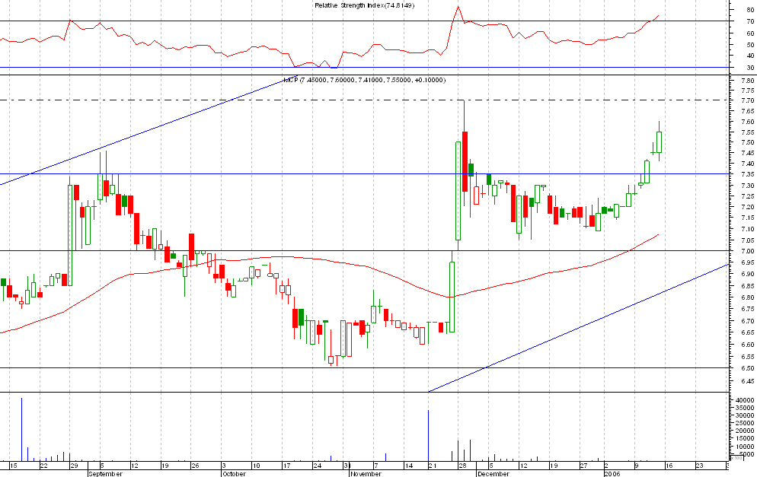Select date tick 27 on time axis
757x477 pixels.
coord(583,466)
